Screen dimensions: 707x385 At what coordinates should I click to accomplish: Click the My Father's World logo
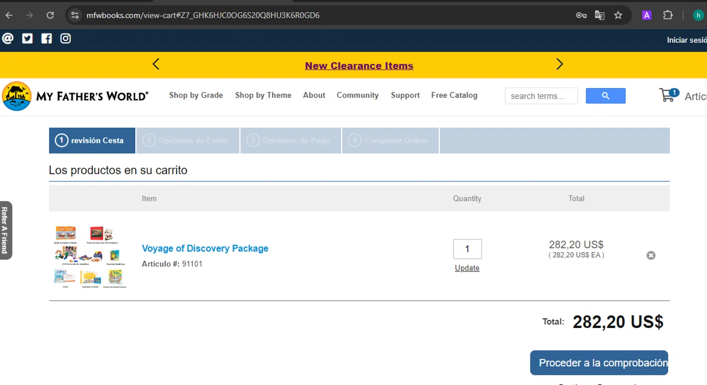tap(75, 96)
